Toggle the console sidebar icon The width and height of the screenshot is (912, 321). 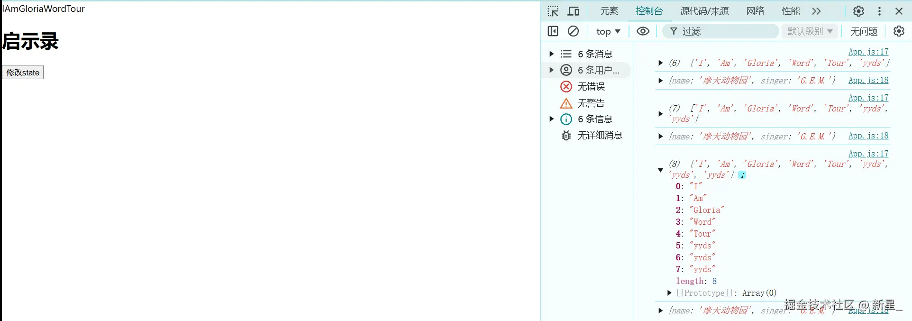(553, 31)
